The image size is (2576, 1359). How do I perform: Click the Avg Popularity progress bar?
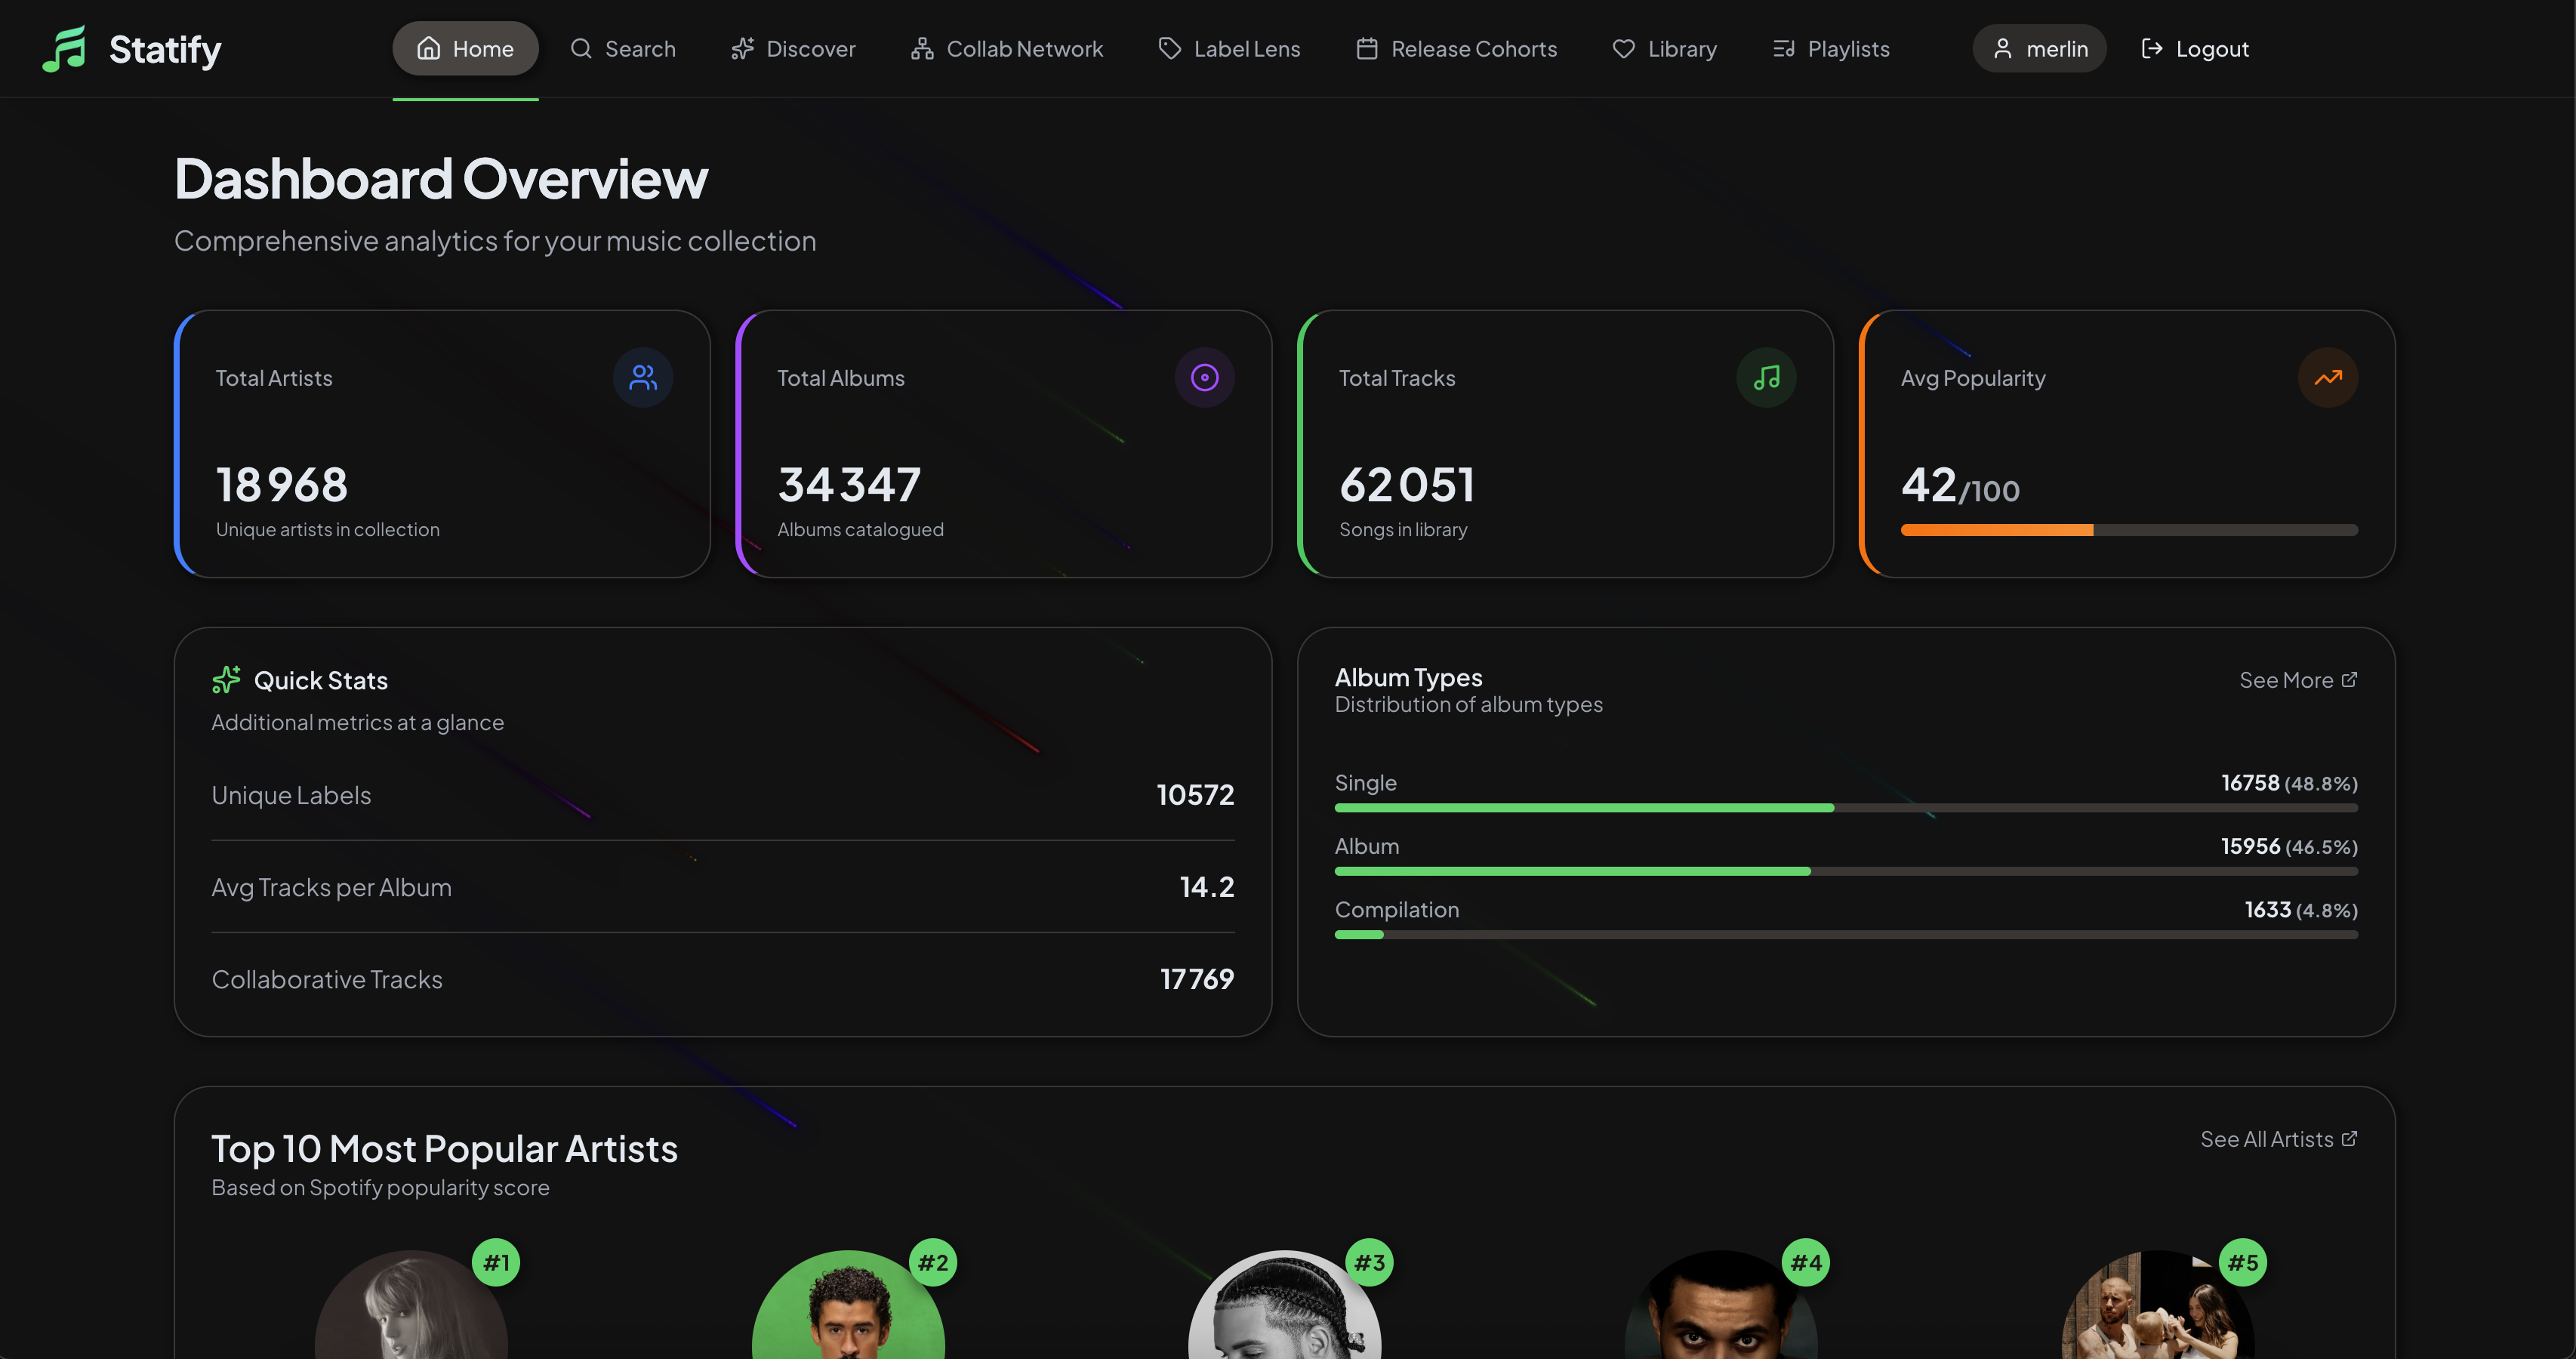2128,530
